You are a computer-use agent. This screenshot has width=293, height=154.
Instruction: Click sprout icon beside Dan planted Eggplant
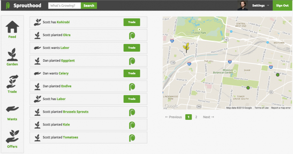(x=132, y=61)
